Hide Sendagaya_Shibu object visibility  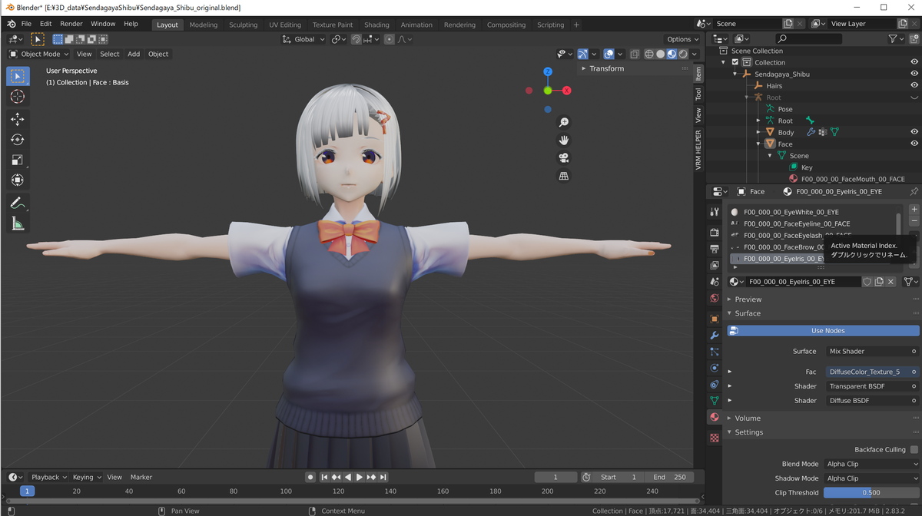[x=914, y=74]
